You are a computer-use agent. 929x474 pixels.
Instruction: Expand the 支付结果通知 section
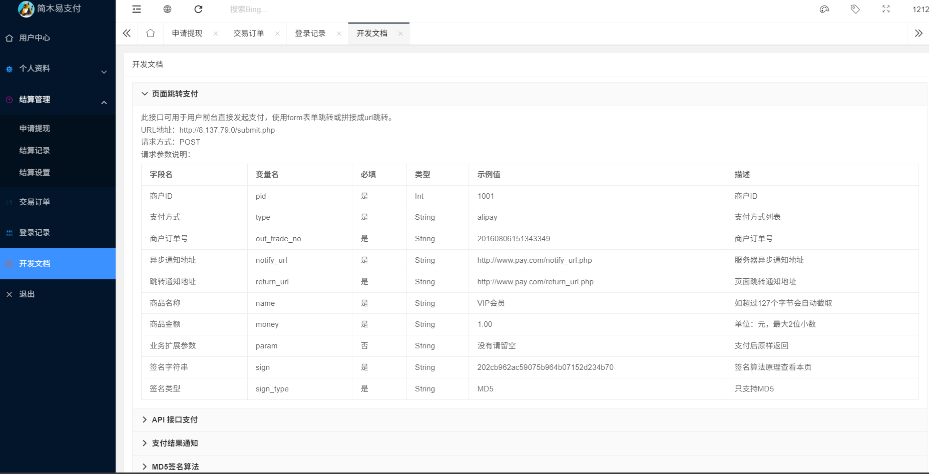coord(175,443)
